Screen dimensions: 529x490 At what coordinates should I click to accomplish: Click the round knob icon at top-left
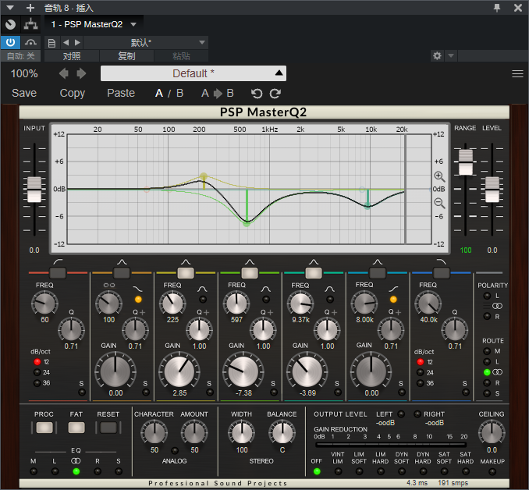(10, 24)
